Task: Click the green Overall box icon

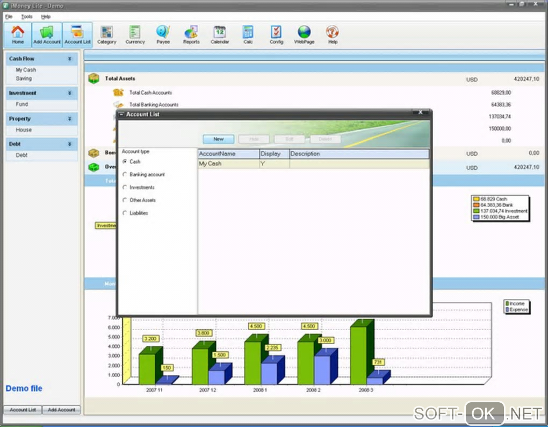Action: pos(93,167)
